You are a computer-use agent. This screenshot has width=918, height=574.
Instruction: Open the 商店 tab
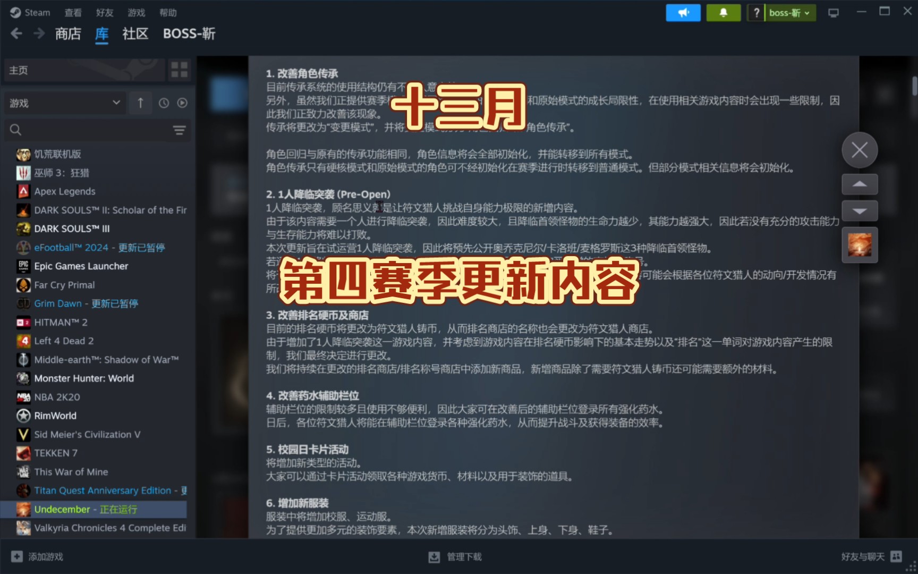coord(68,34)
